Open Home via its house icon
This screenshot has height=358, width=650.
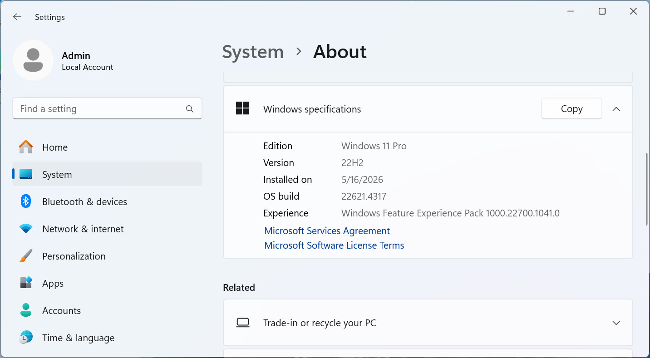[x=26, y=147]
